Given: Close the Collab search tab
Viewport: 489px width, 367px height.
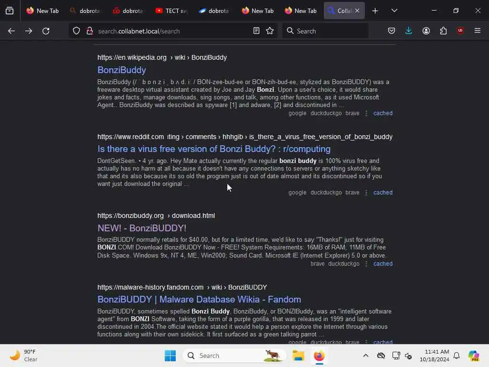Looking at the screenshot, I should (357, 11).
